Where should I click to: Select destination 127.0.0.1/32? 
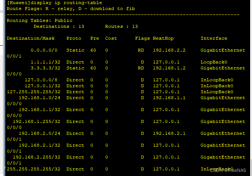42,86
